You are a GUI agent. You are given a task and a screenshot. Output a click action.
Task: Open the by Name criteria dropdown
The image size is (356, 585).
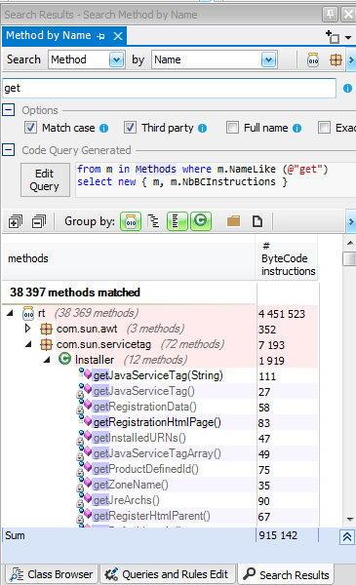pyautogui.click(x=268, y=59)
